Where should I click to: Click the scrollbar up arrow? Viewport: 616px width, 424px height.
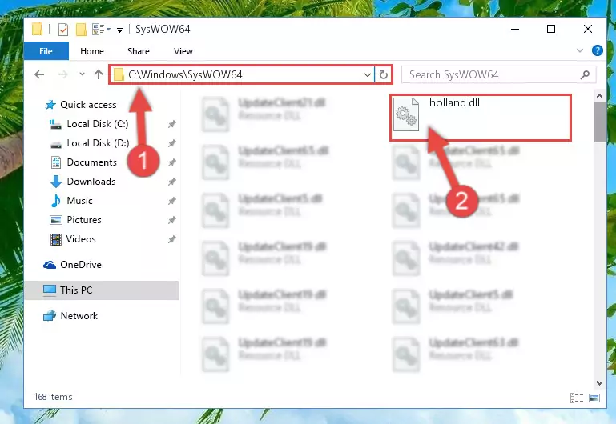point(599,96)
